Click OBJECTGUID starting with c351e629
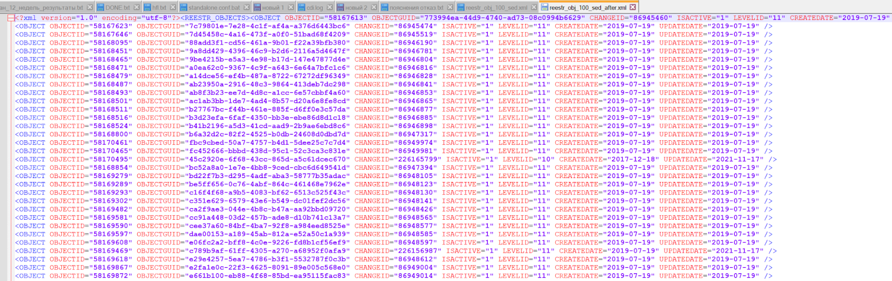Viewport: 892px width, 281px height. (268, 201)
